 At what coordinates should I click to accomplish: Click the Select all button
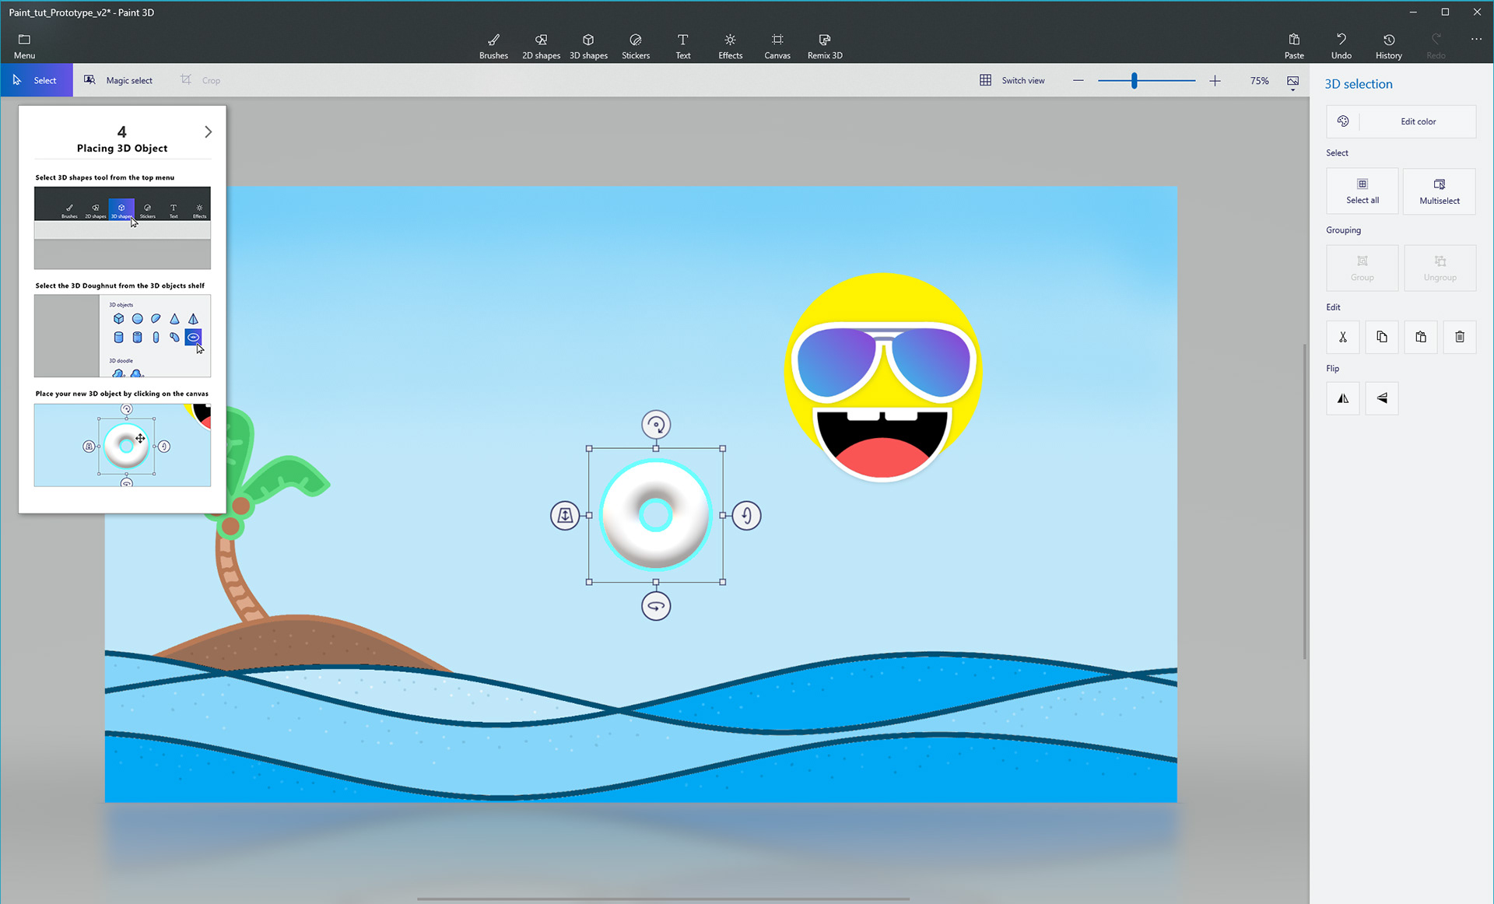pyautogui.click(x=1362, y=191)
